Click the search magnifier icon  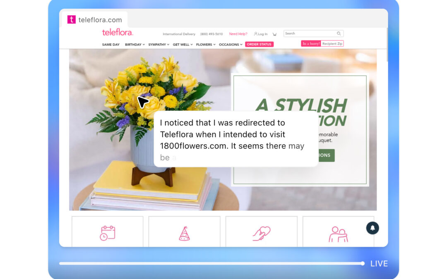click(339, 33)
